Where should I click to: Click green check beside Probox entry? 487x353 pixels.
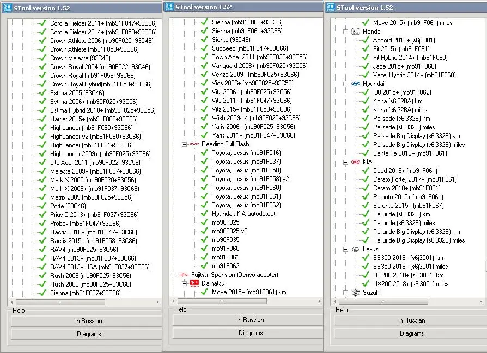pyautogui.click(x=43, y=223)
